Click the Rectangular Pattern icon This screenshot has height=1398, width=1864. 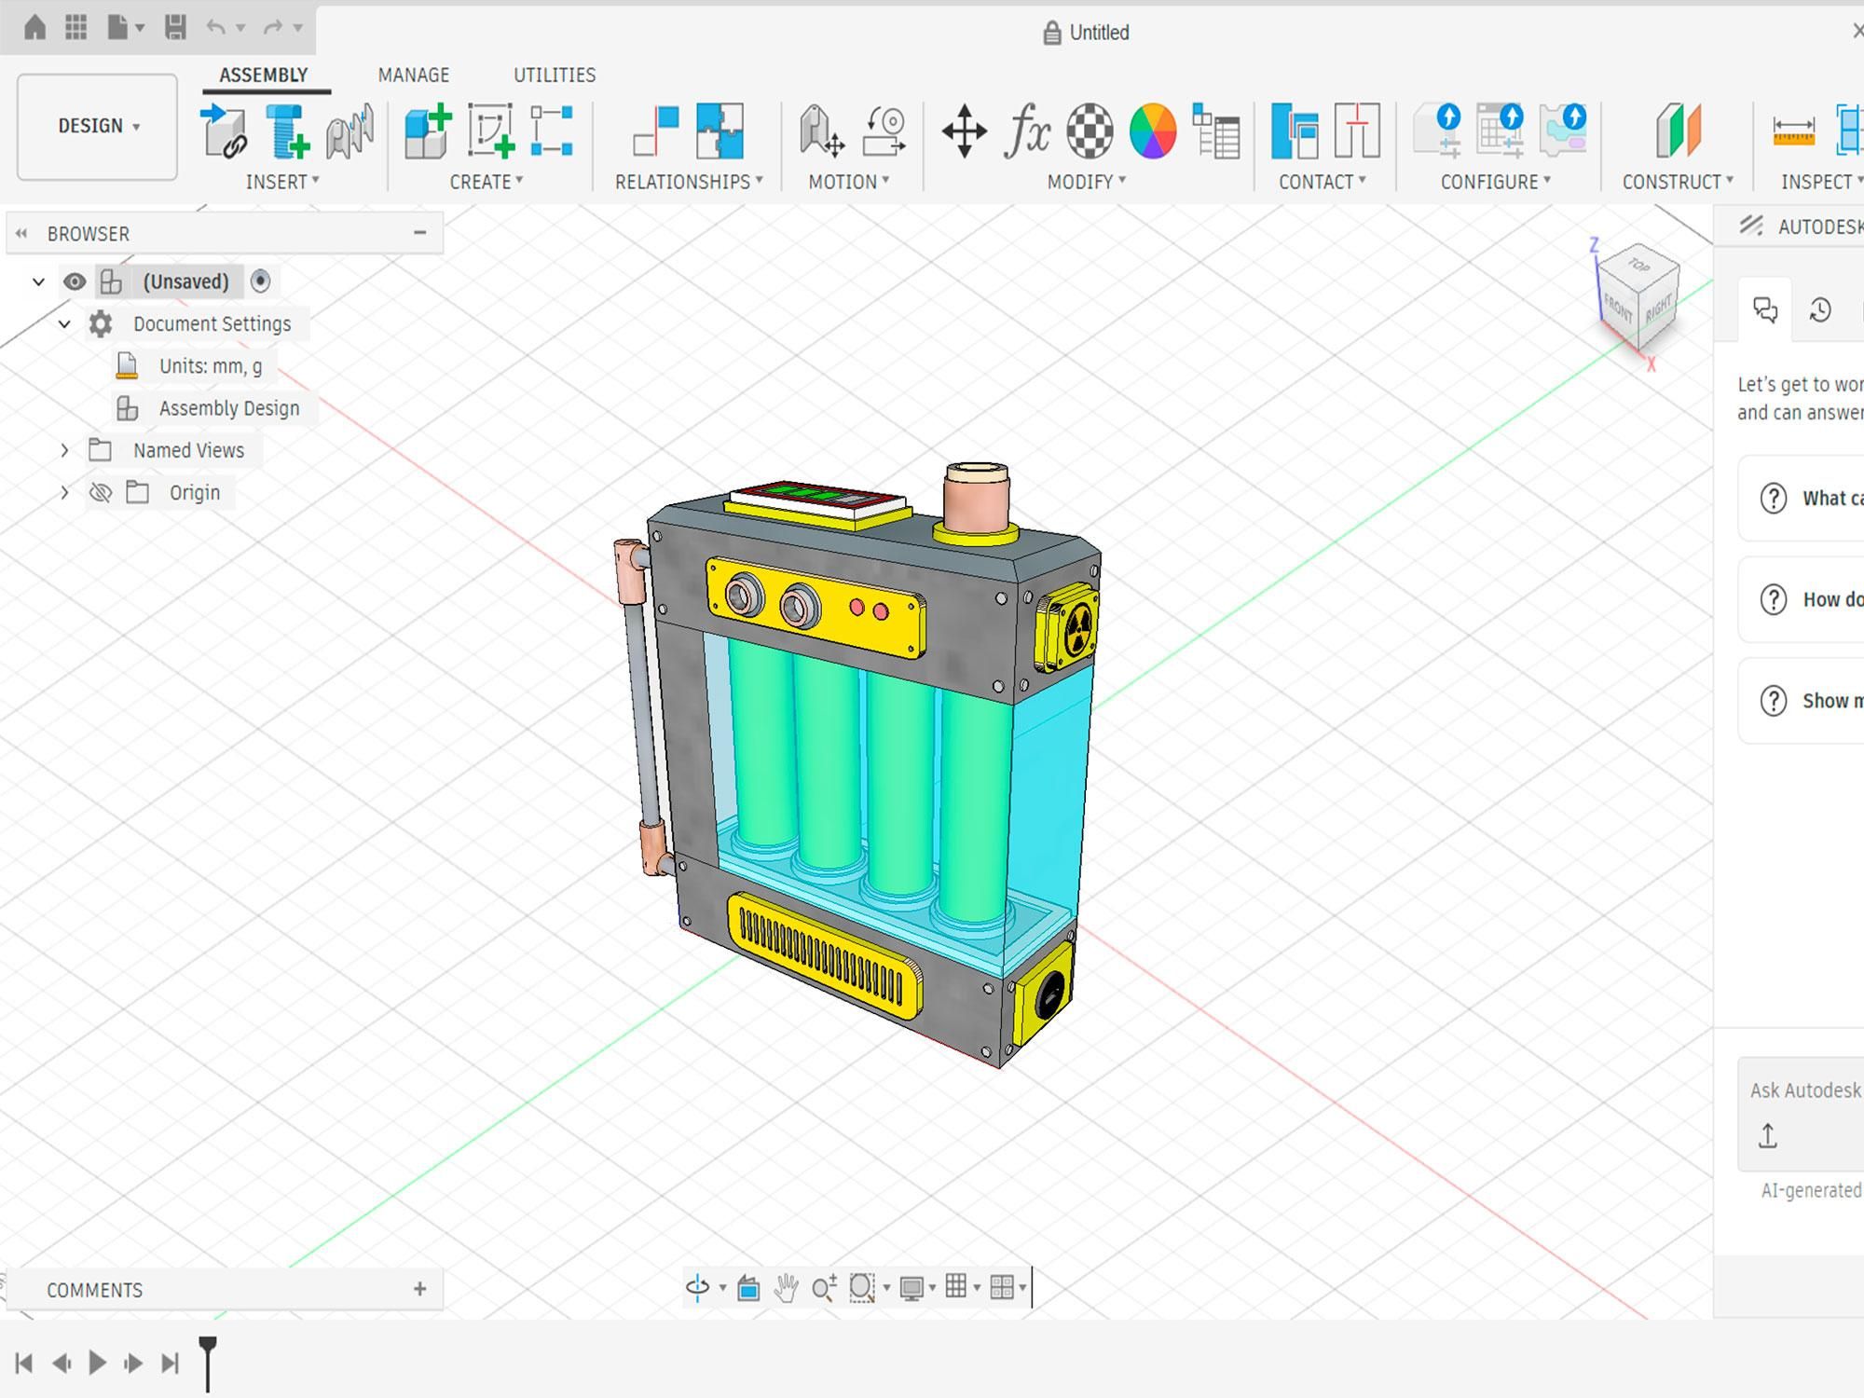click(x=552, y=130)
